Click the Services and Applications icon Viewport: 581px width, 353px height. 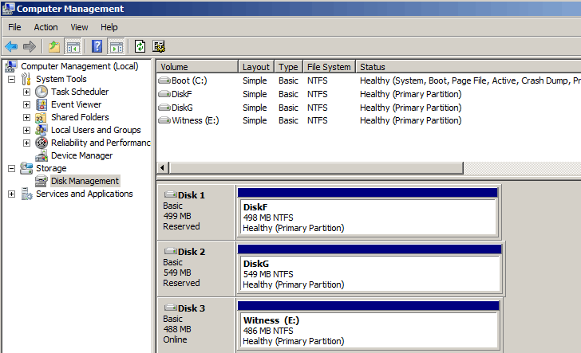[x=26, y=194]
